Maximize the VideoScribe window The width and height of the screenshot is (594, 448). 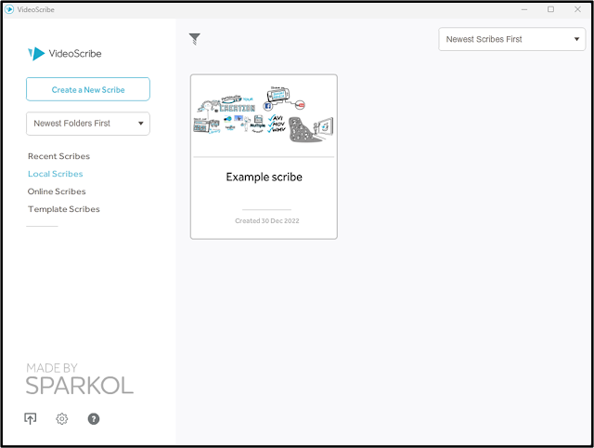tap(550, 9)
